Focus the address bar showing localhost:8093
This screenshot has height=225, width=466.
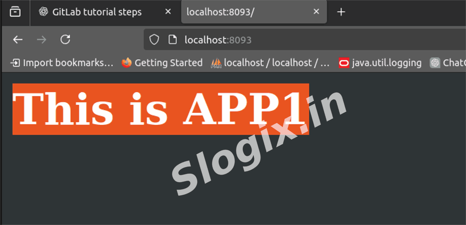pos(287,40)
